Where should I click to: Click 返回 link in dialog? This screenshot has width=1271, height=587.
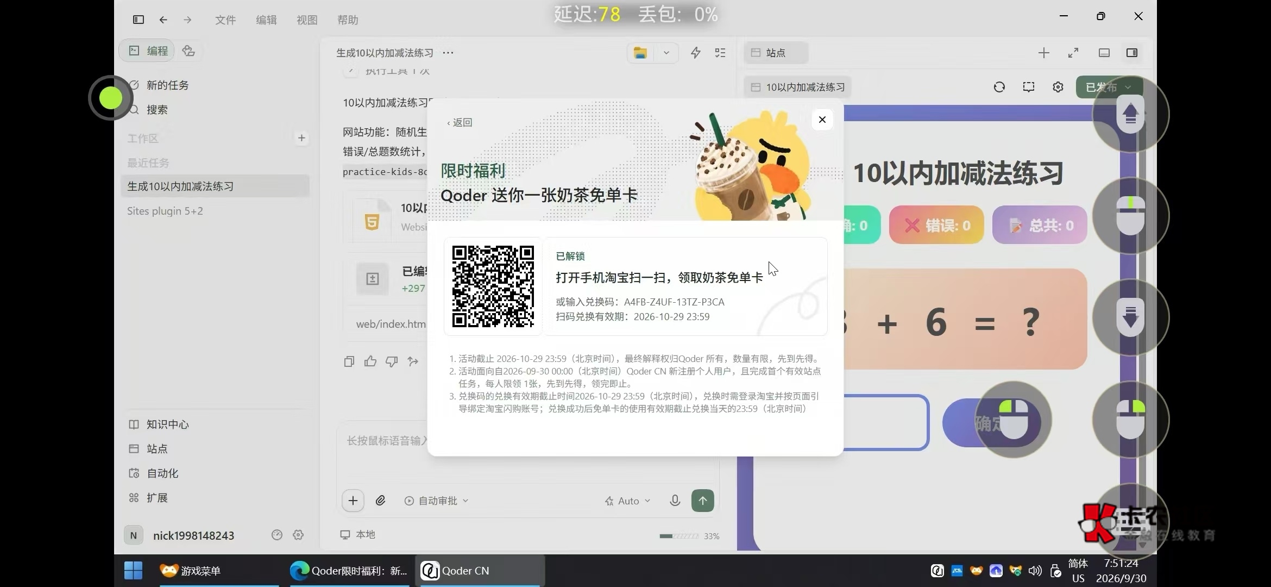(460, 123)
